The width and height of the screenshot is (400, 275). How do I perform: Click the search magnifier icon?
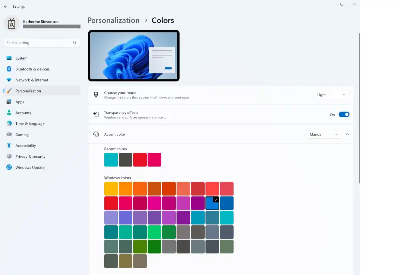coord(75,43)
